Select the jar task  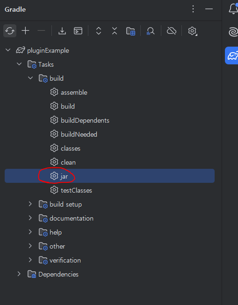click(x=109, y=176)
